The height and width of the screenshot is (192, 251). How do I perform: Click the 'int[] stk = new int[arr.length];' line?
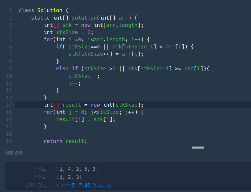tap(94, 25)
